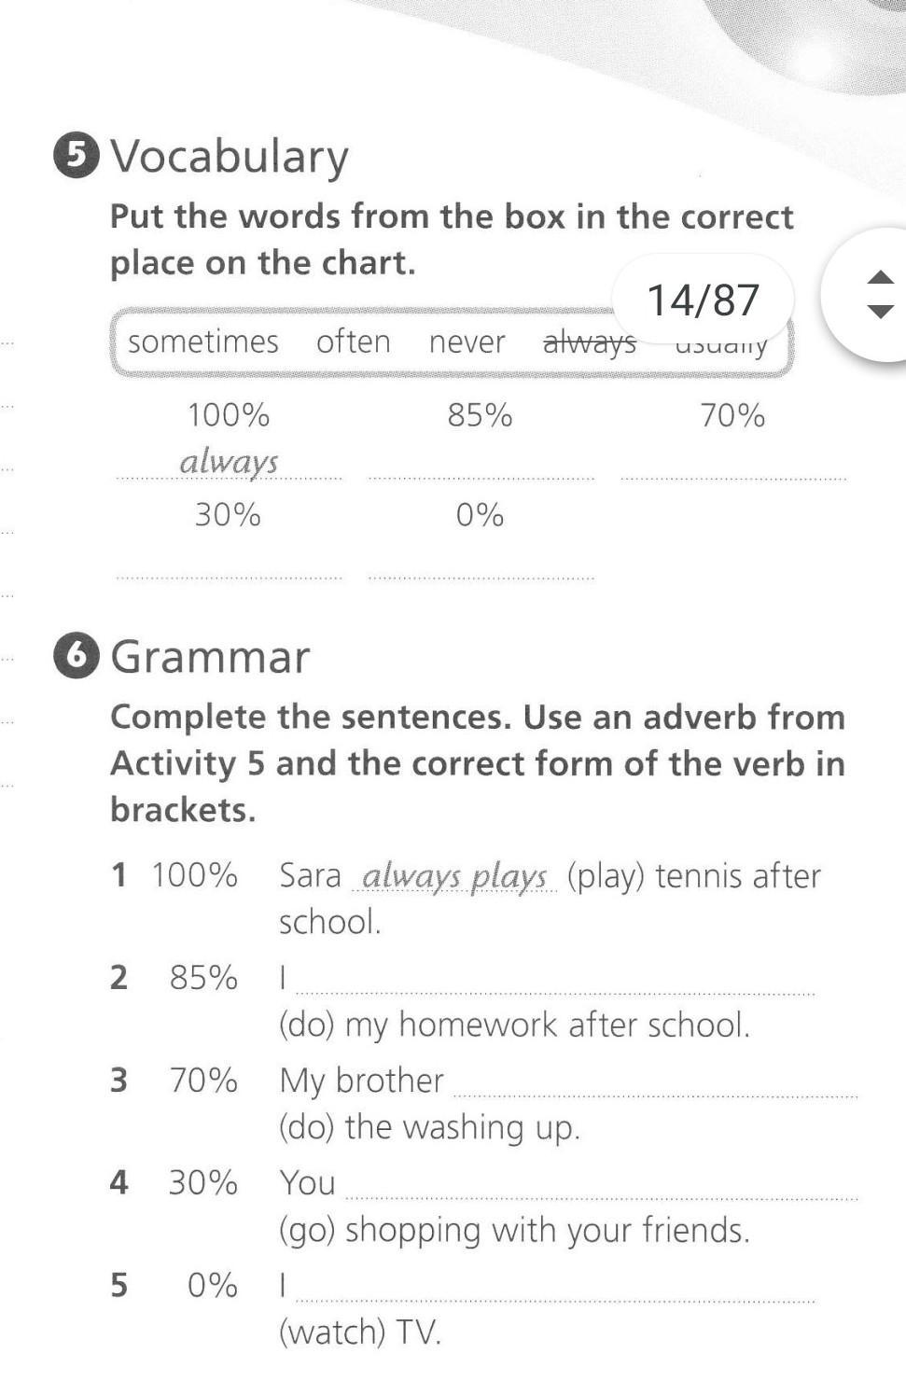Click the Grammar section heading
Image resolution: width=906 pixels, height=1395 pixels.
pos(211,657)
